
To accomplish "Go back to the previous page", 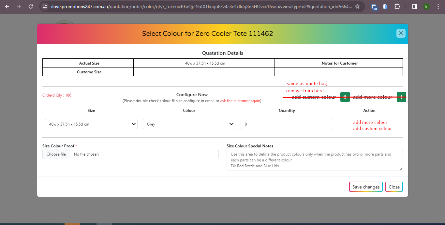I will pos(7,7).
